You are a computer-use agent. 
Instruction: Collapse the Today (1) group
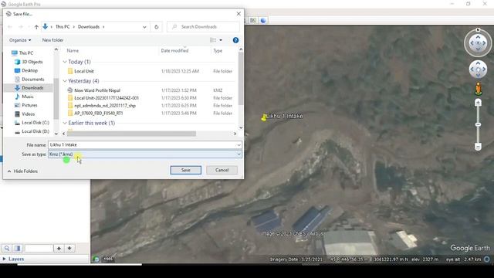[x=65, y=62]
